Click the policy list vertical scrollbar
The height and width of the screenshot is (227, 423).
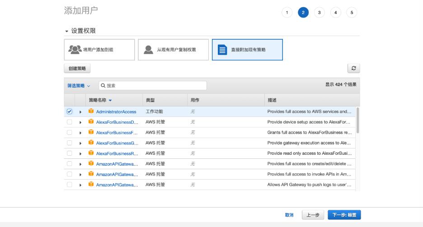point(357,120)
